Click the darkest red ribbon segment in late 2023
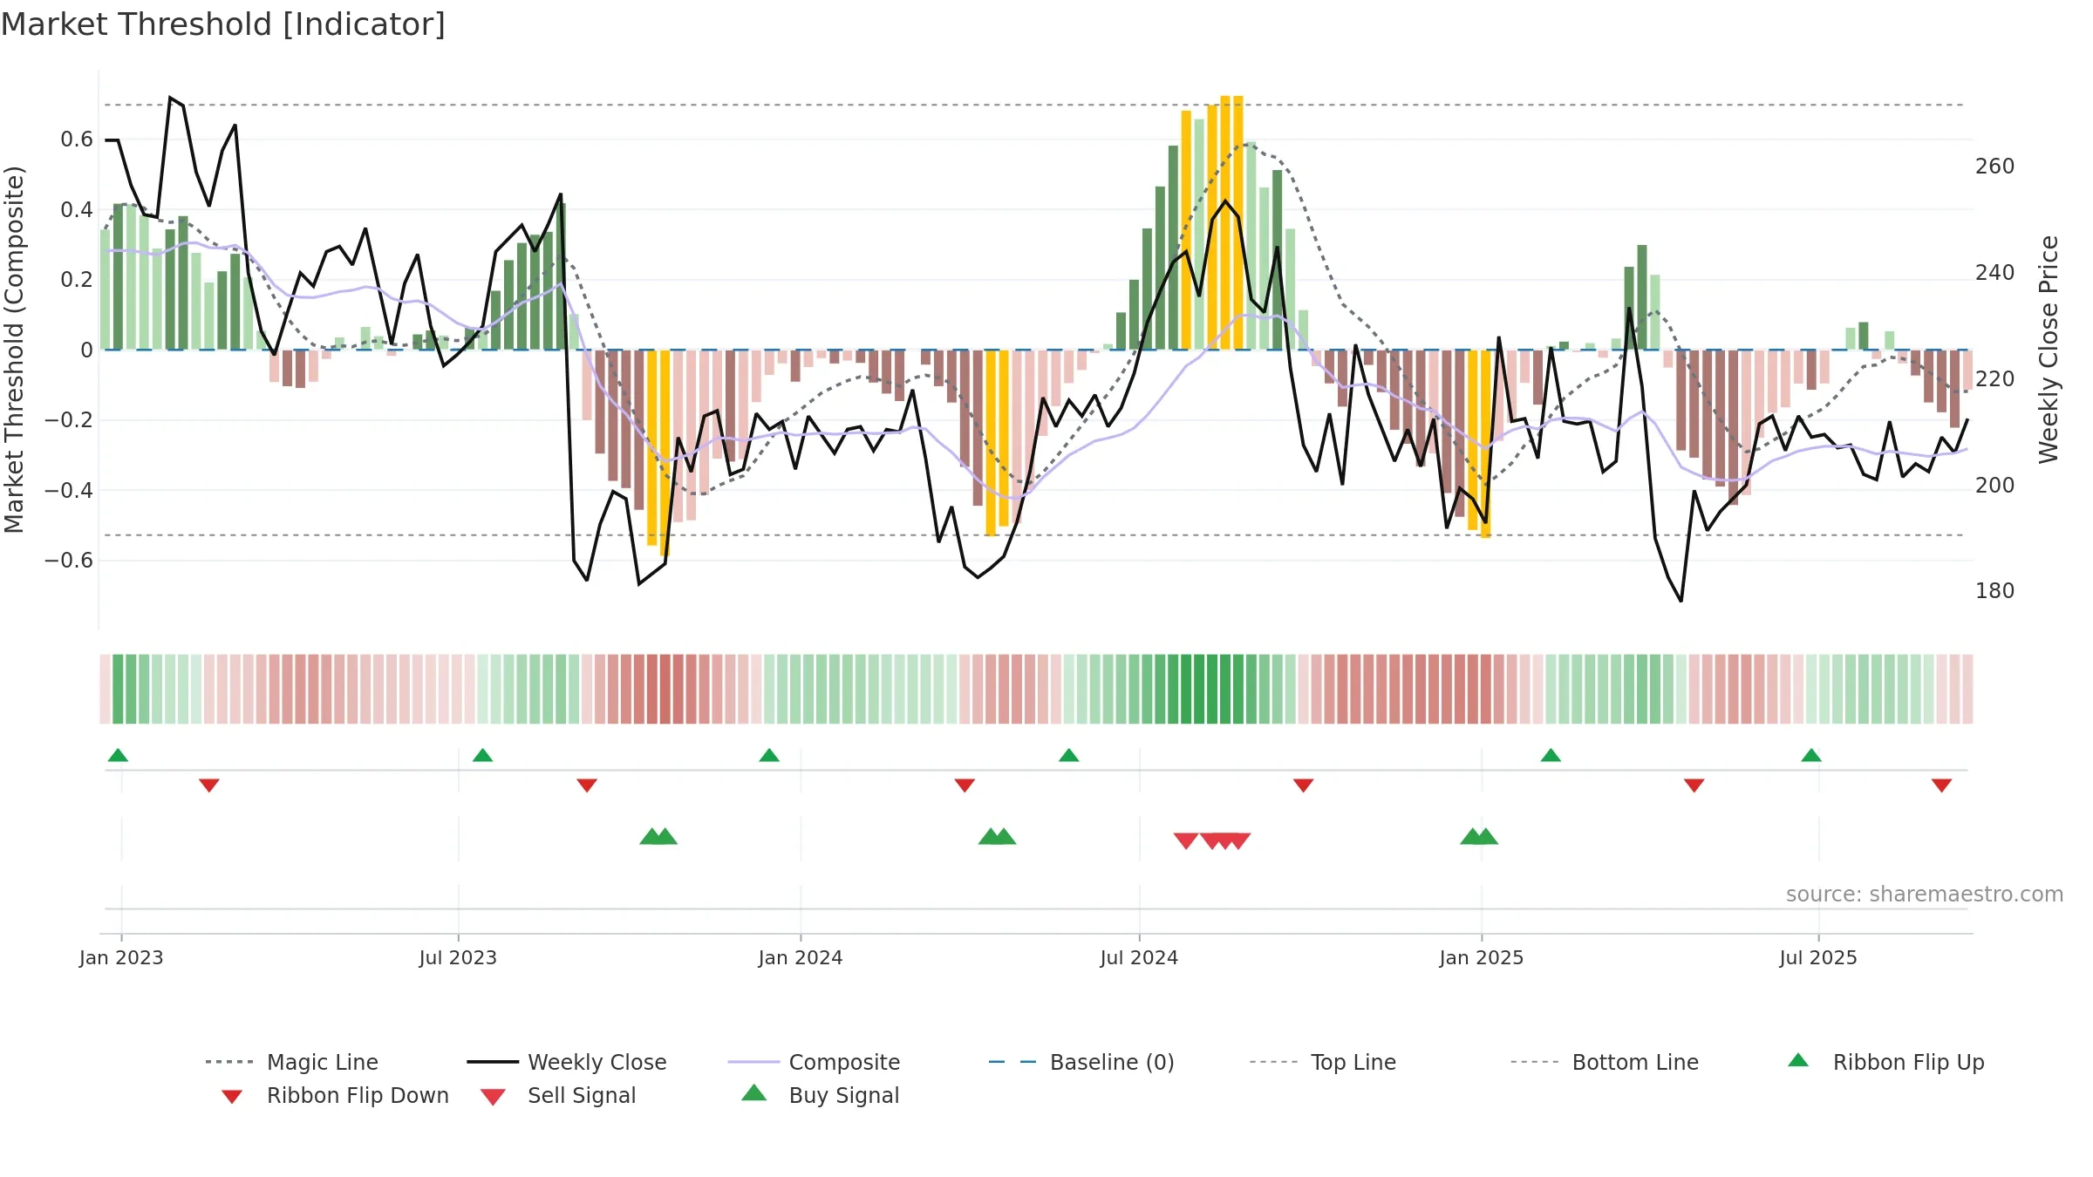Image resolution: width=2093 pixels, height=1177 pixels. [665, 689]
